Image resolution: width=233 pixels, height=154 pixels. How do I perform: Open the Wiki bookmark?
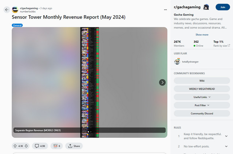[x=202, y=81]
